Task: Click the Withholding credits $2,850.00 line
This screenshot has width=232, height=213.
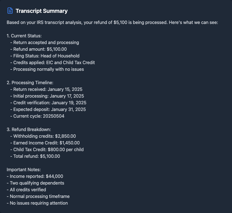Action: (45, 136)
